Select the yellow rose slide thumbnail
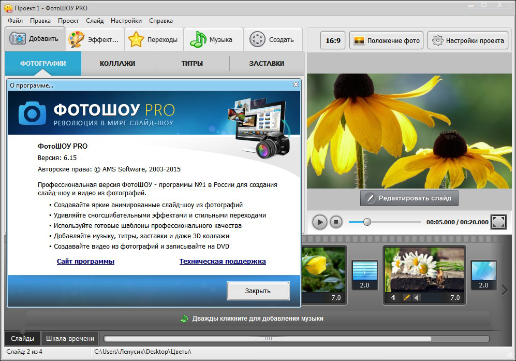 click(x=323, y=269)
